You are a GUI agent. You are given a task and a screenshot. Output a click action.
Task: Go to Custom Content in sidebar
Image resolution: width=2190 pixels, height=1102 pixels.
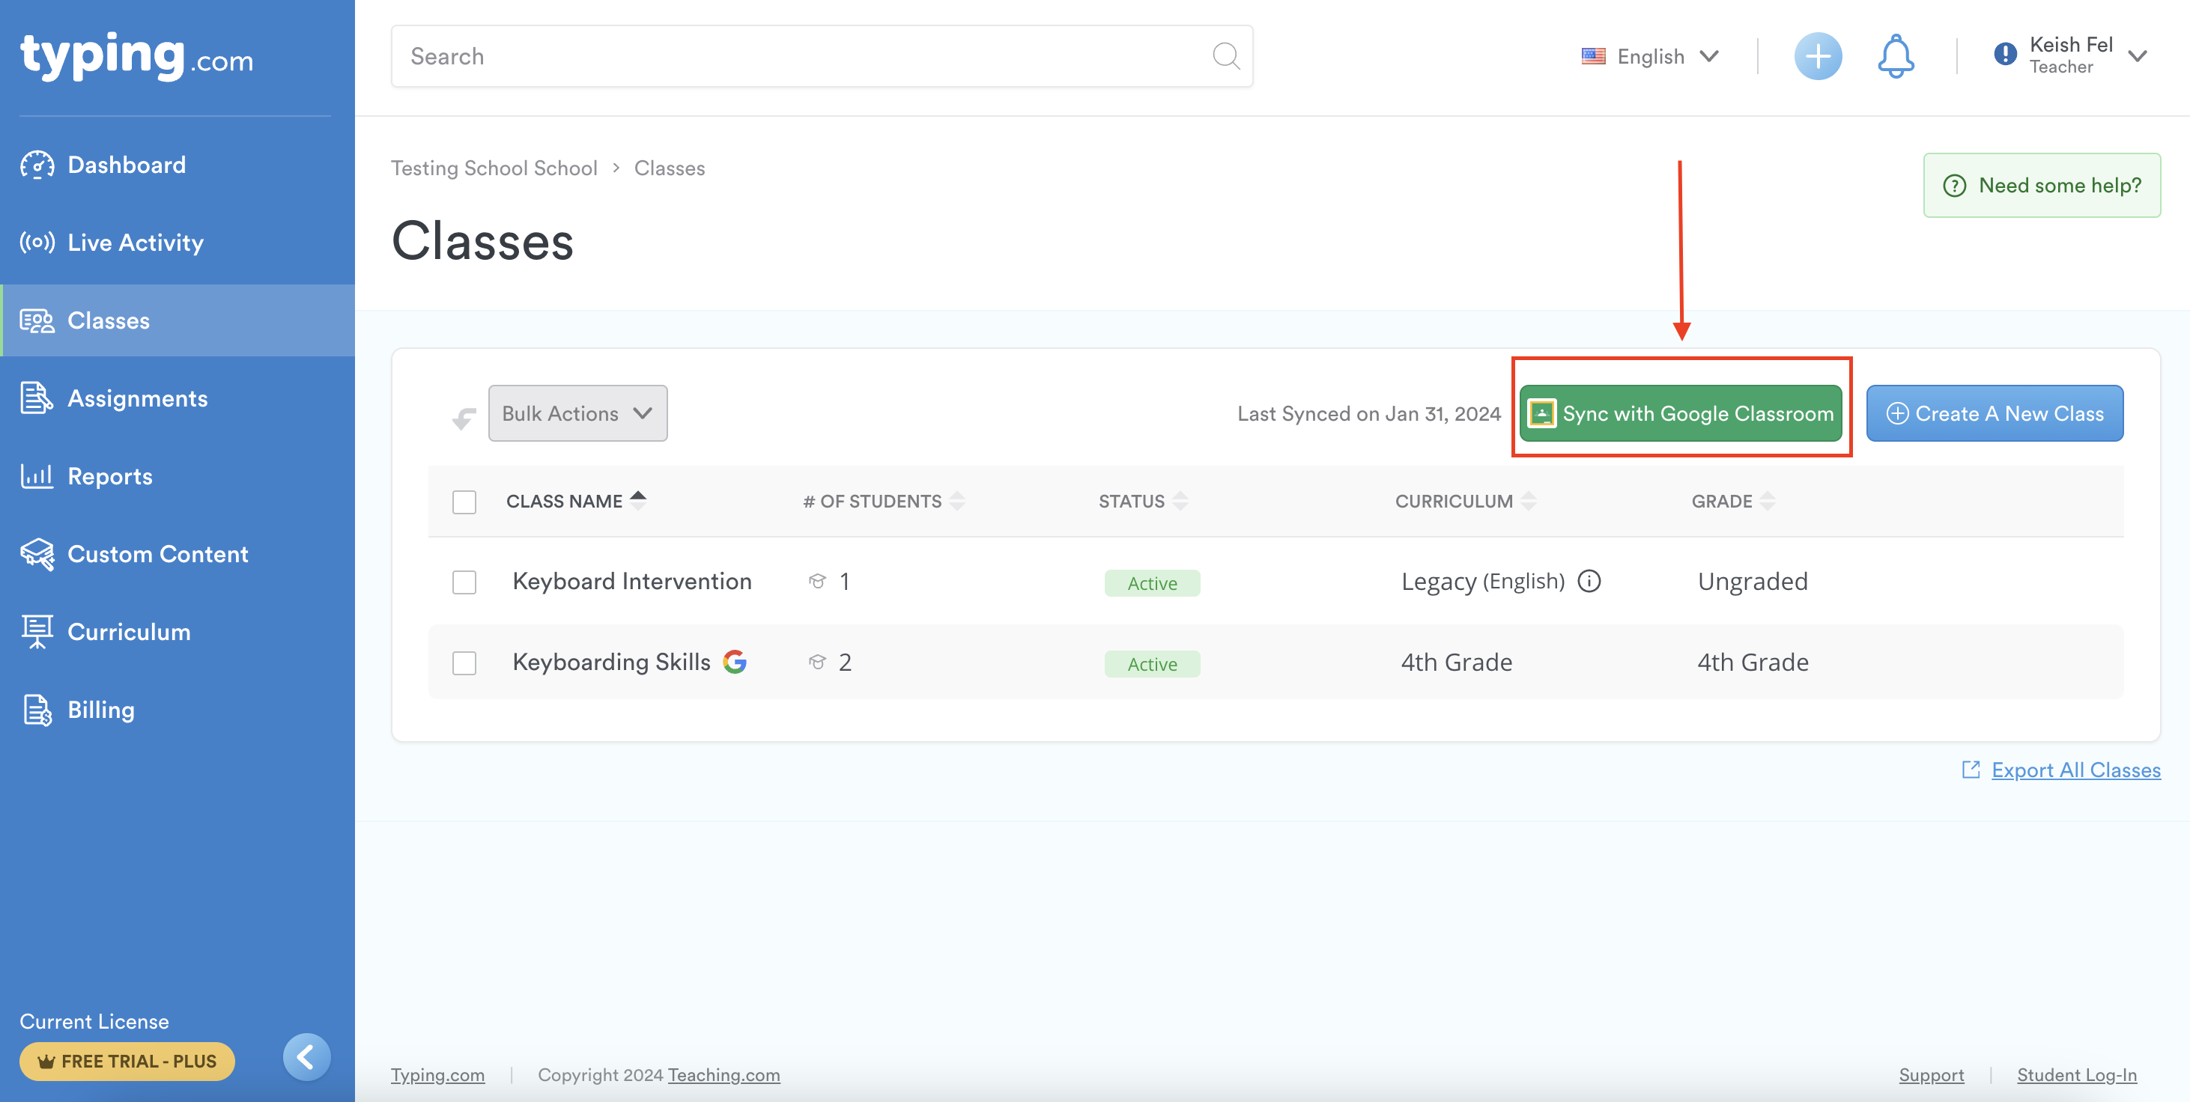pyautogui.click(x=157, y=554)
